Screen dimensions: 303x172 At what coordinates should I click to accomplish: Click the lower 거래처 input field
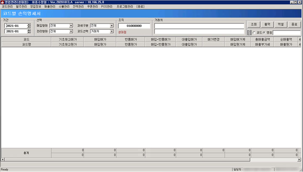(199, 31)
